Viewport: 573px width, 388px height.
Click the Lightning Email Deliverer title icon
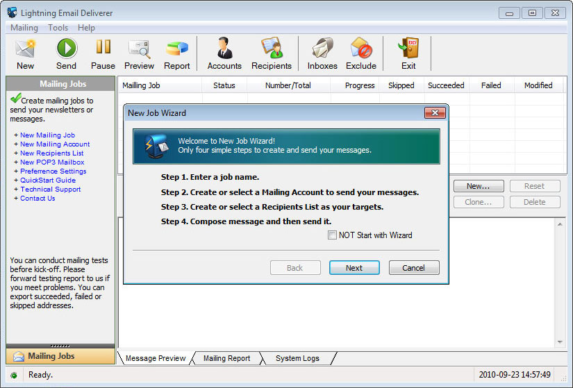pyautogui.click(x=13, y=12)
